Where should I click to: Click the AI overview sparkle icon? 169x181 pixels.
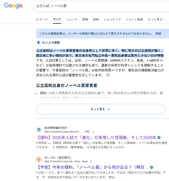click(38, 43)
